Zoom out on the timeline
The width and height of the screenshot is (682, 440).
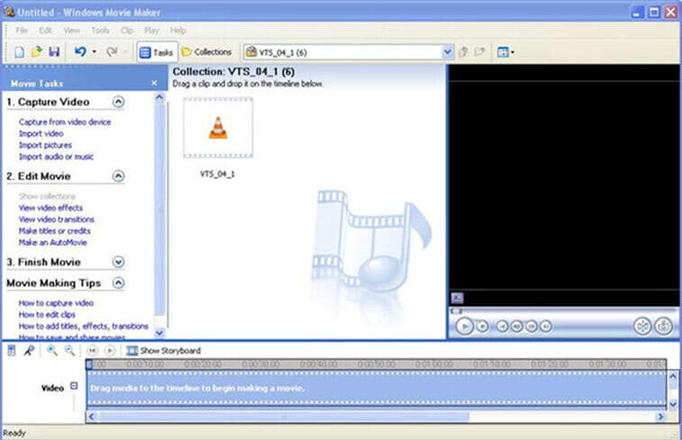click(x=69, y=351)
